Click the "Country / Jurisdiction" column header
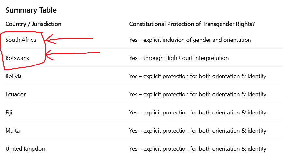This screenshot has height=154, width=283. [x=33, y=24]
